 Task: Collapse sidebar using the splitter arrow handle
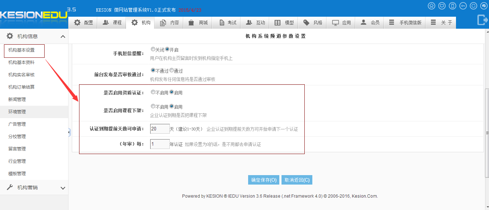pos(69,133)
